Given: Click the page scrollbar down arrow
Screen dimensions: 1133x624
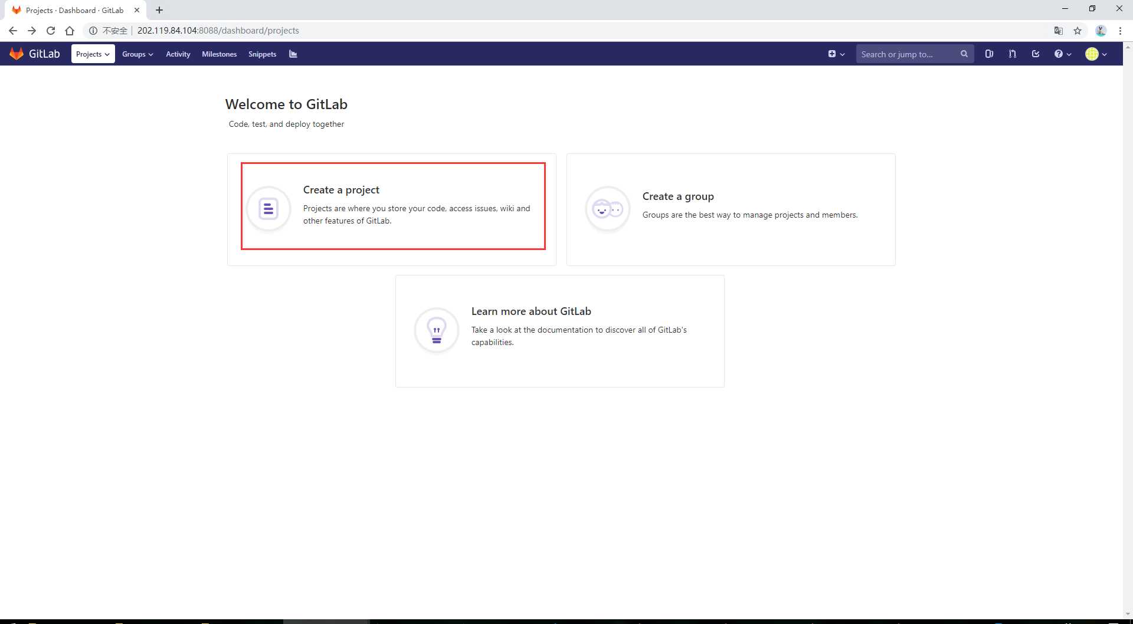Looking at the screenshot, I should [x=1128, y=613].
